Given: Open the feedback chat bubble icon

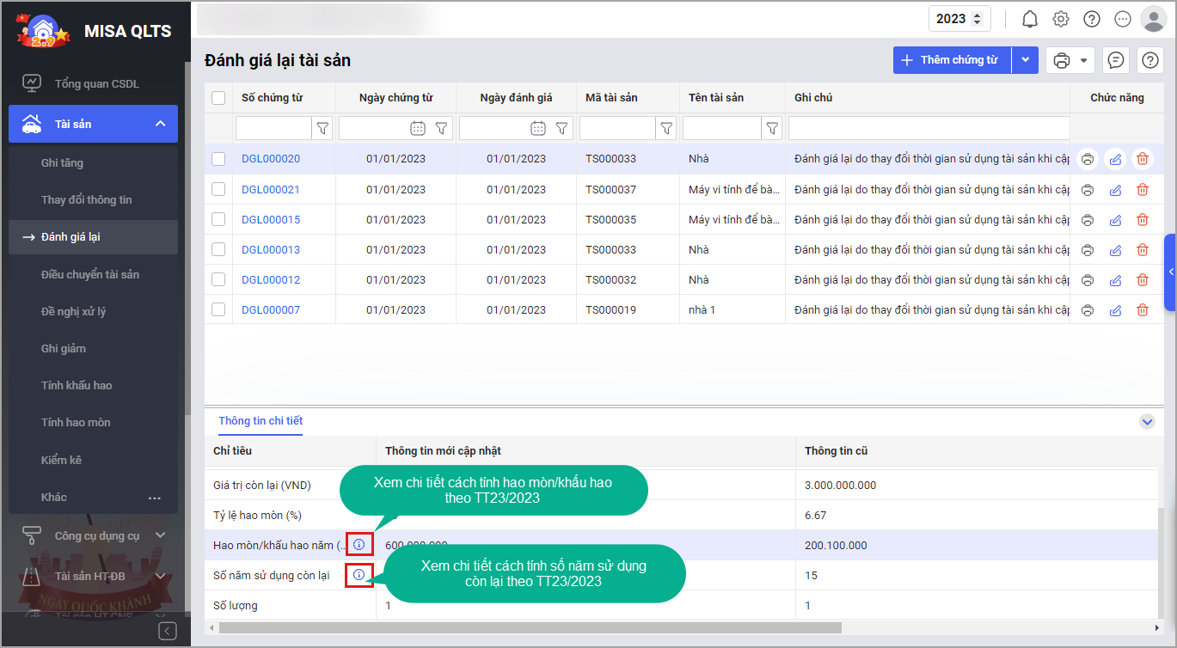Looking at the screenshot, I should [x=1115, y=60].
